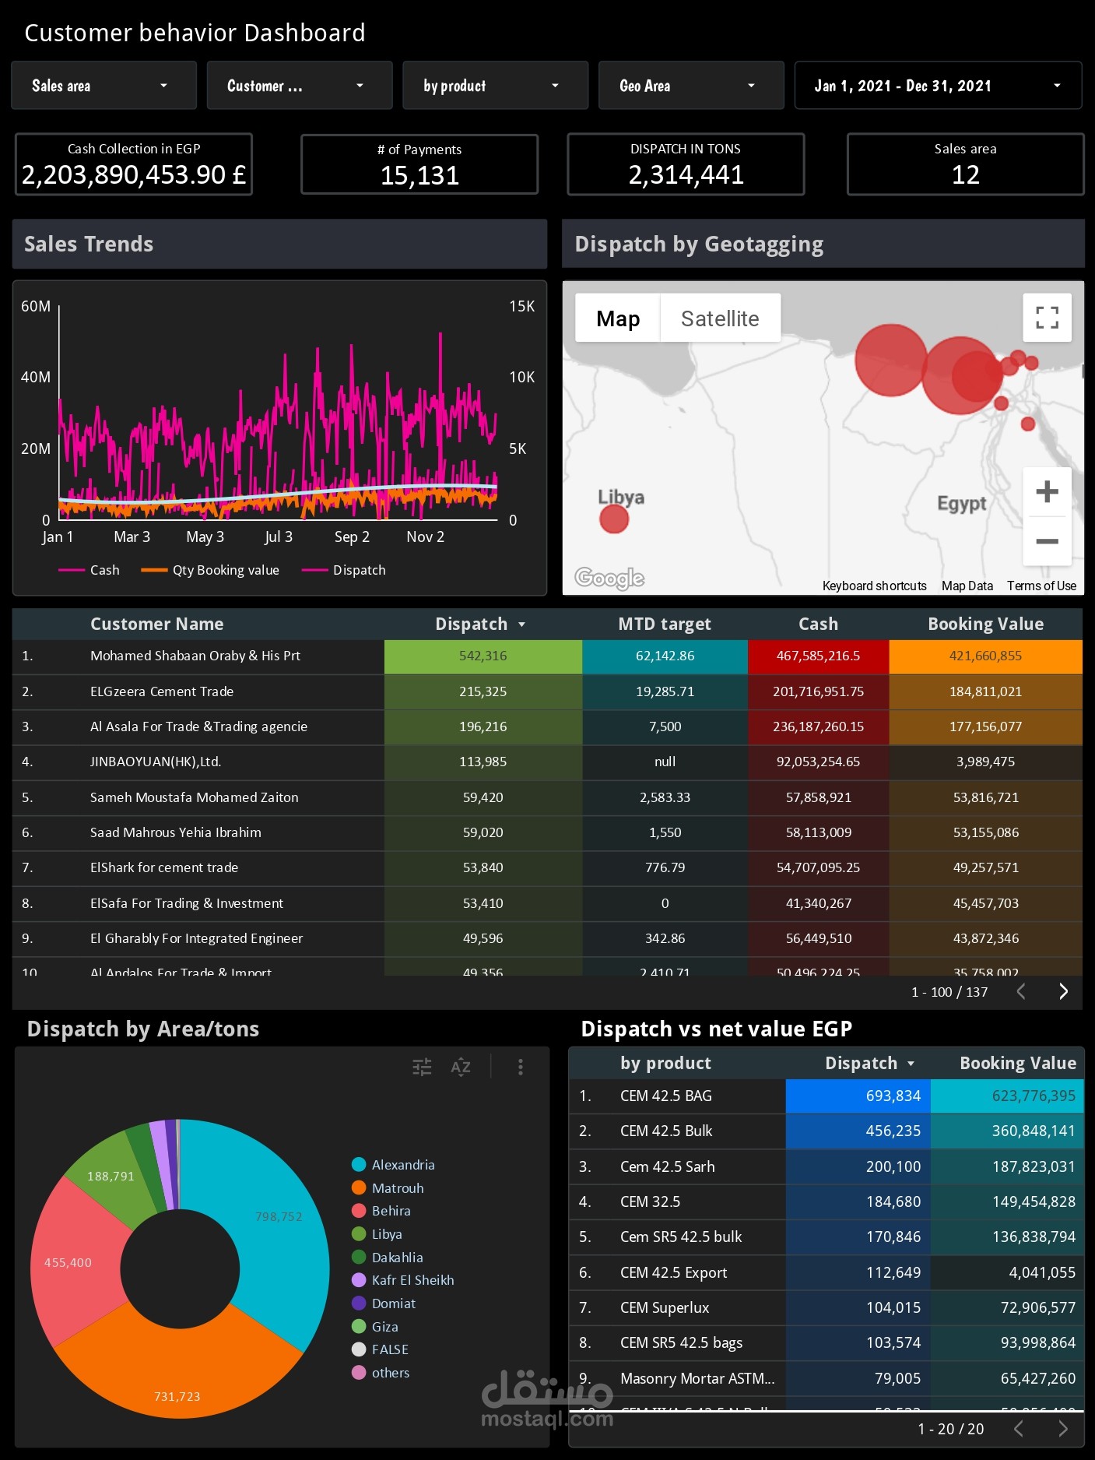Viewport: 1095px width, 1460px height.
Task: Select the others legend entry
Action: click(381, 1373)
